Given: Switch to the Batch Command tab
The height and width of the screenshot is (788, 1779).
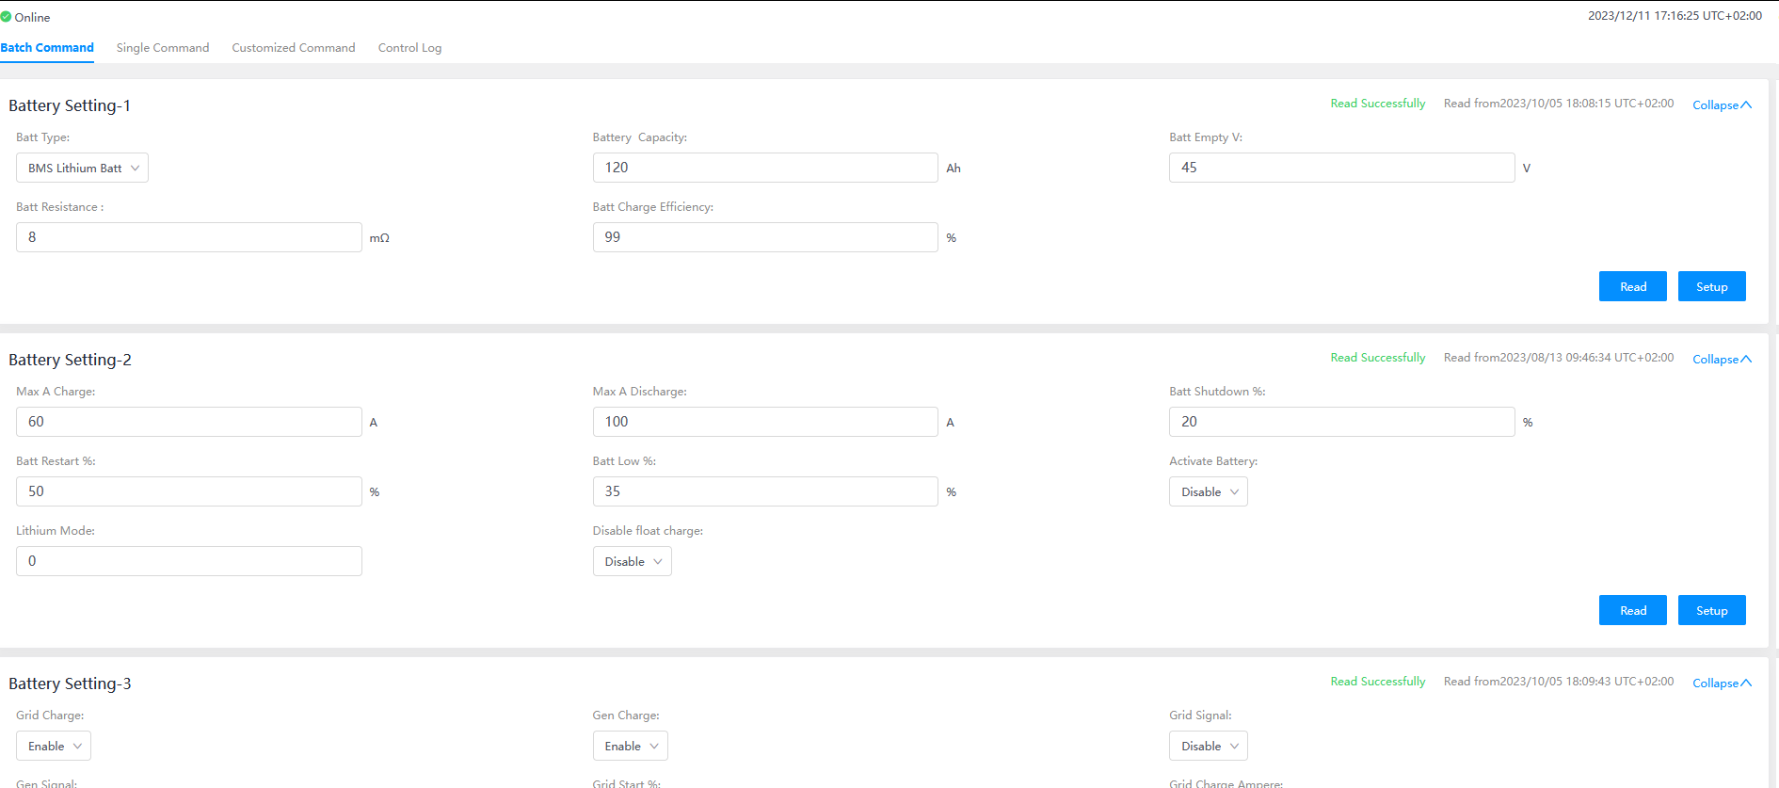Looking at the screenshot, I should (47, 47).
